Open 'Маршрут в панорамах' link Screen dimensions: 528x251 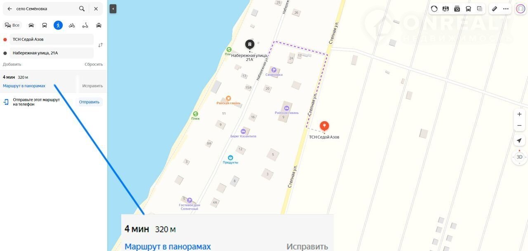point(24,86)
